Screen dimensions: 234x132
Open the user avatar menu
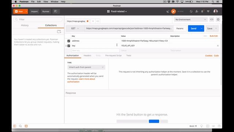(215, 11)
